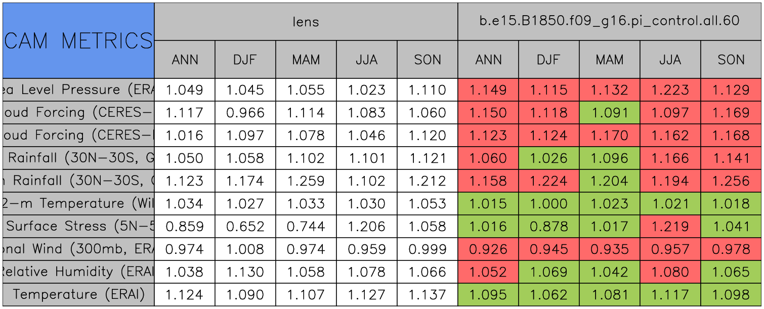Click the ANN header under lens
764x309 pixels.
click(185, 60)
